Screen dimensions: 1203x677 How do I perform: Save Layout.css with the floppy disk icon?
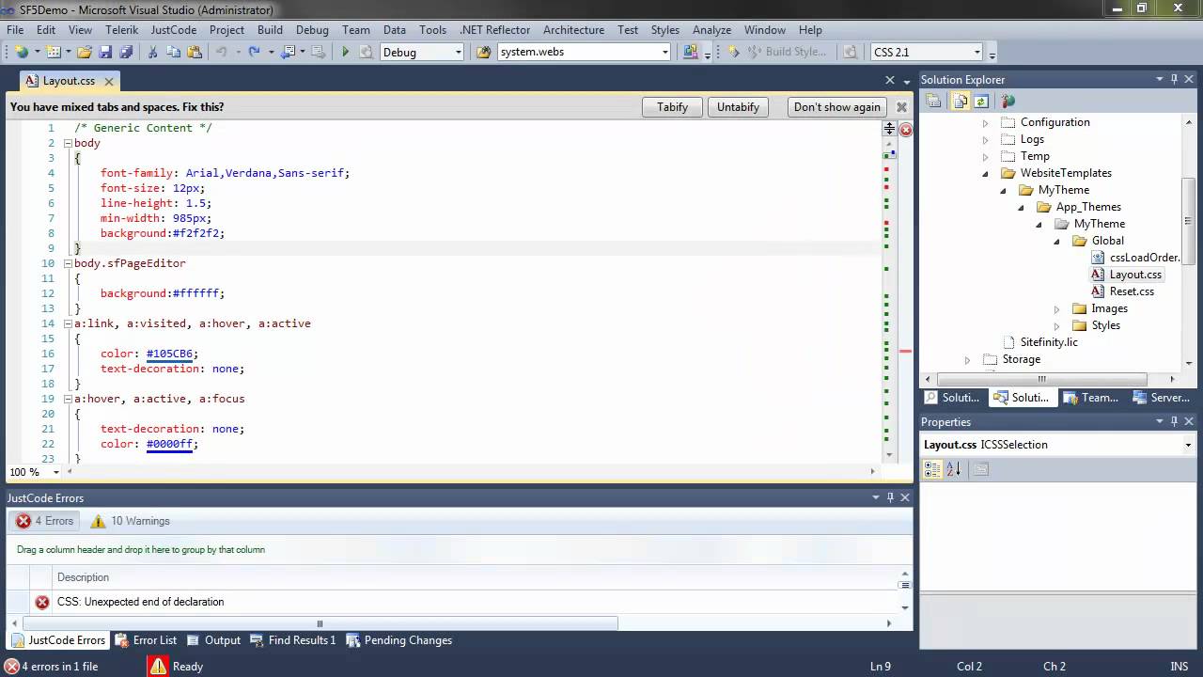(105, 53)
